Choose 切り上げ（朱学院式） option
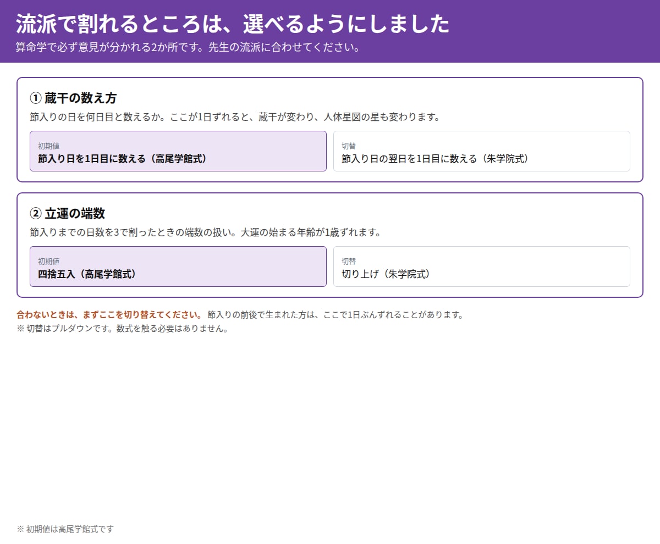The image size is (660, 544). (x=482, y=267)
